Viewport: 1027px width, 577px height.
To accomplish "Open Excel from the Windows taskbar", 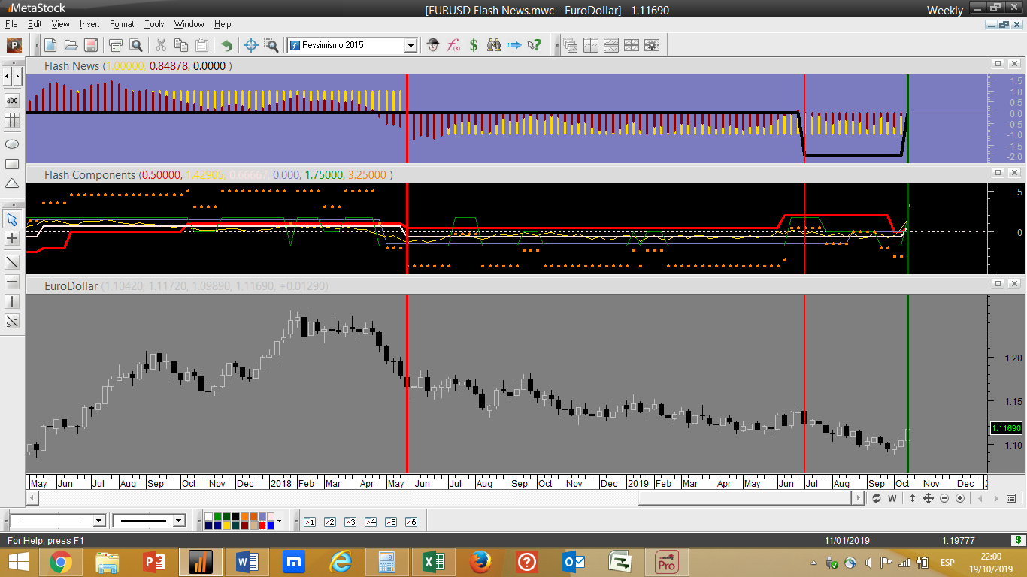I will (x=433, y=561).
